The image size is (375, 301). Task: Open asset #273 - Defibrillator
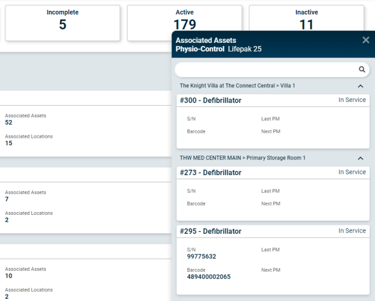coord(211,172)
